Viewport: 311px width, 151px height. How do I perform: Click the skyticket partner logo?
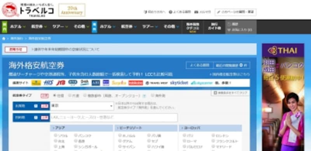179,83
